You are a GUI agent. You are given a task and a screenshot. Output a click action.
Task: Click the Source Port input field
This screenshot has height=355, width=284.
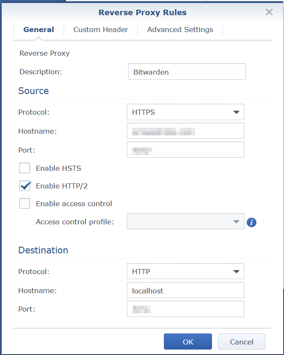(185, 150)
